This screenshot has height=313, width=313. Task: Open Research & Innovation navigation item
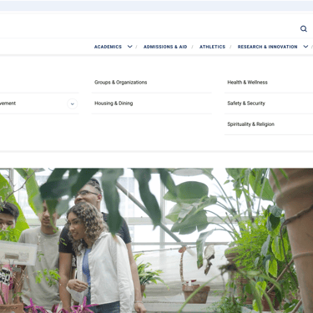click(267, 47)
